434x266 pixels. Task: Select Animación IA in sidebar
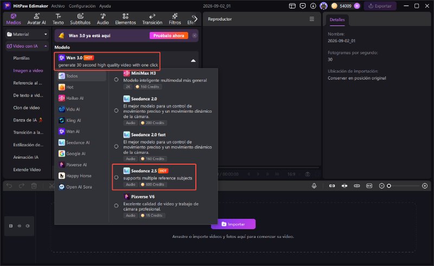(25, 157)
